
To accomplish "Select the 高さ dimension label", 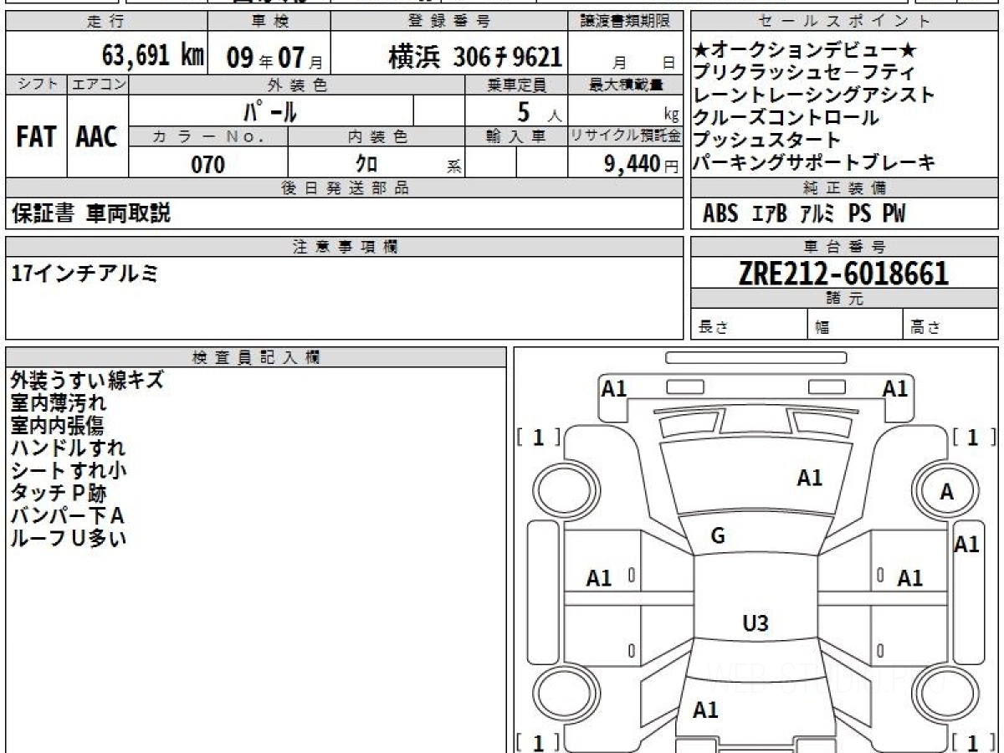I will 926,328.
